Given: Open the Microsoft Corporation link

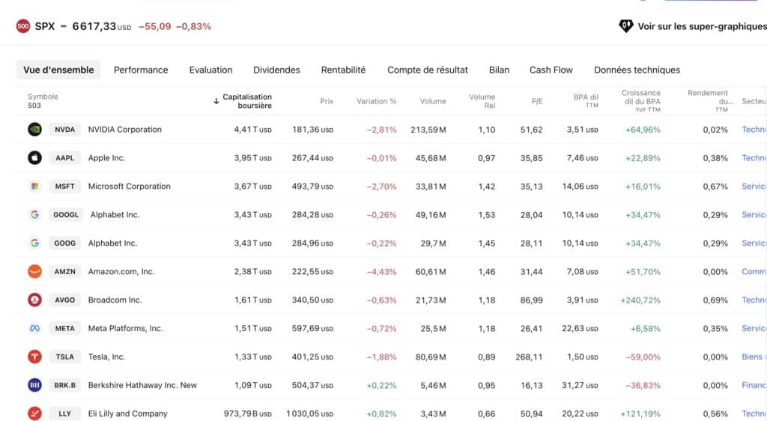Looking at the screenshot, I should pyautogui.click(x=129, y=187).
